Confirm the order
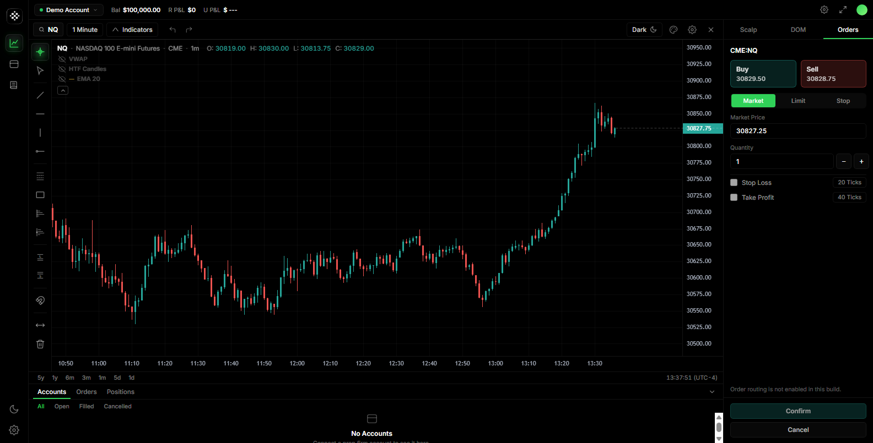The image size is (873, 443). (798, 411)
